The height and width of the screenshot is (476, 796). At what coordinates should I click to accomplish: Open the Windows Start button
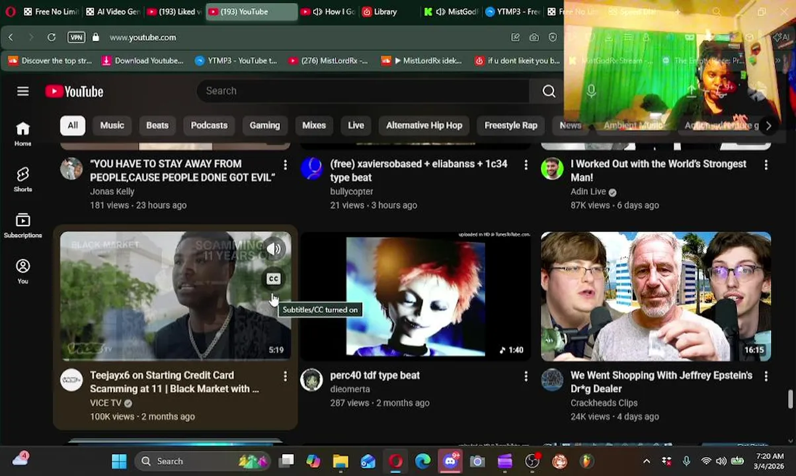pos(119,461)
